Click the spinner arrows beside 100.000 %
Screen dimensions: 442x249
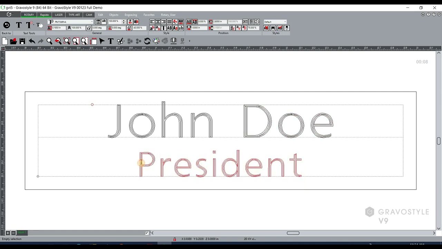pyautogui.click(x=124, y=22)
